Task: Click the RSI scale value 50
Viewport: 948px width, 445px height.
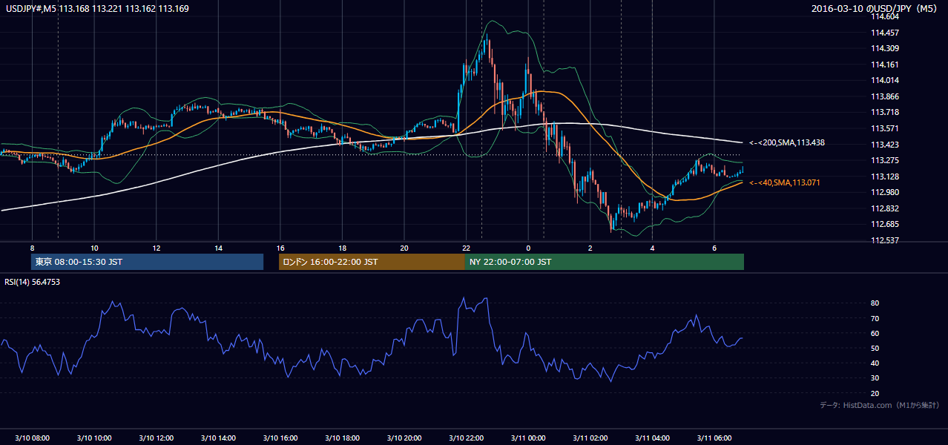Action: click(875, 348)
